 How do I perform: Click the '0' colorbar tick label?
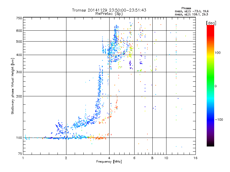point(215,86)
